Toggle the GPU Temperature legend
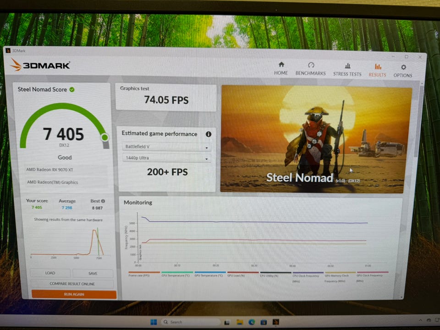440x330 pixels. 210,274
